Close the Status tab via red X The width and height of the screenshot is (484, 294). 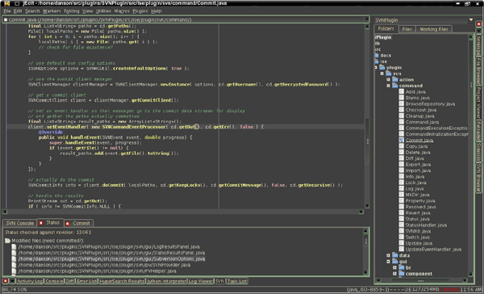pyautogui.click(x=41, y=223)
